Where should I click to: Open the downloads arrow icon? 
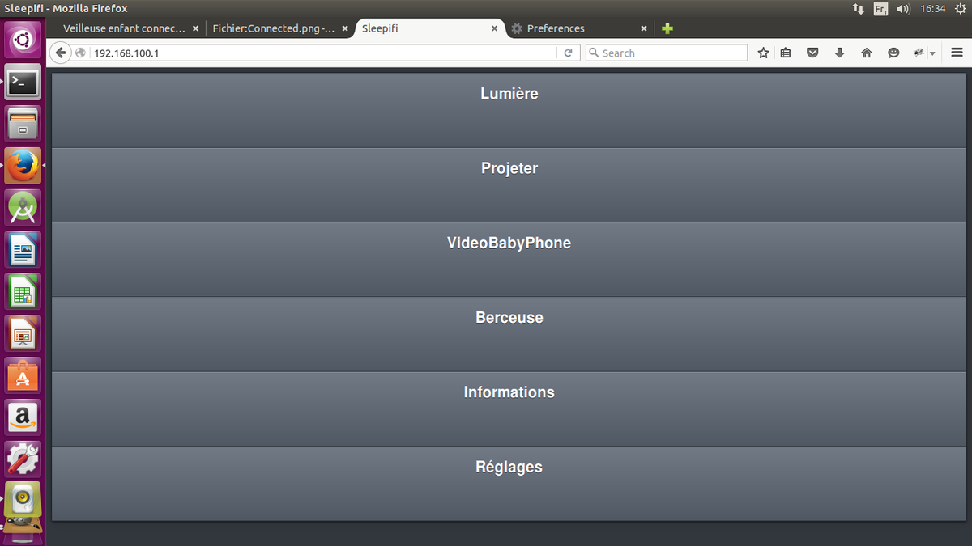click(839, 53)
